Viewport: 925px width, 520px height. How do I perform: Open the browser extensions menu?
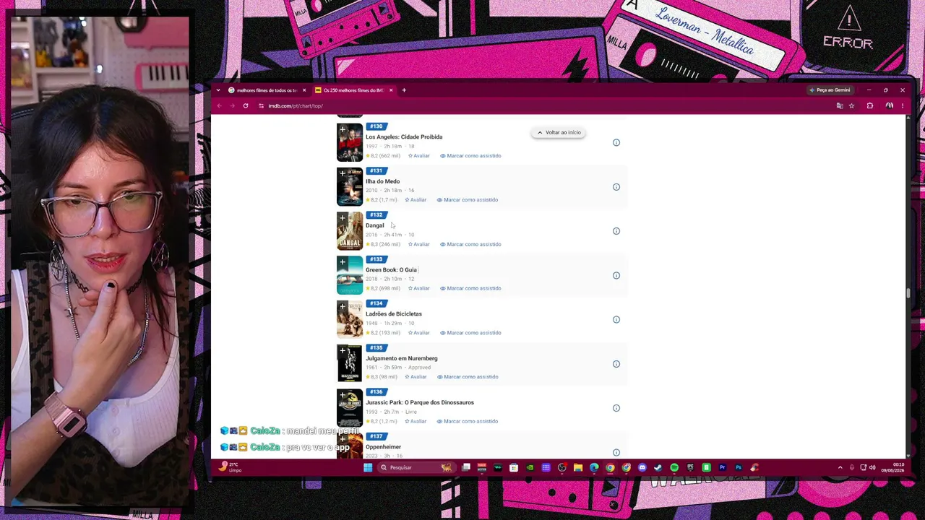coord(870,106)
